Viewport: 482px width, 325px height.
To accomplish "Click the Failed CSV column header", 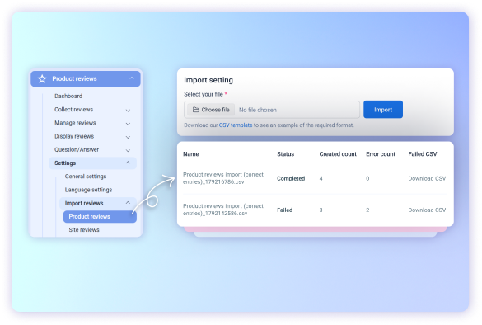I will (x=423, y=154).
